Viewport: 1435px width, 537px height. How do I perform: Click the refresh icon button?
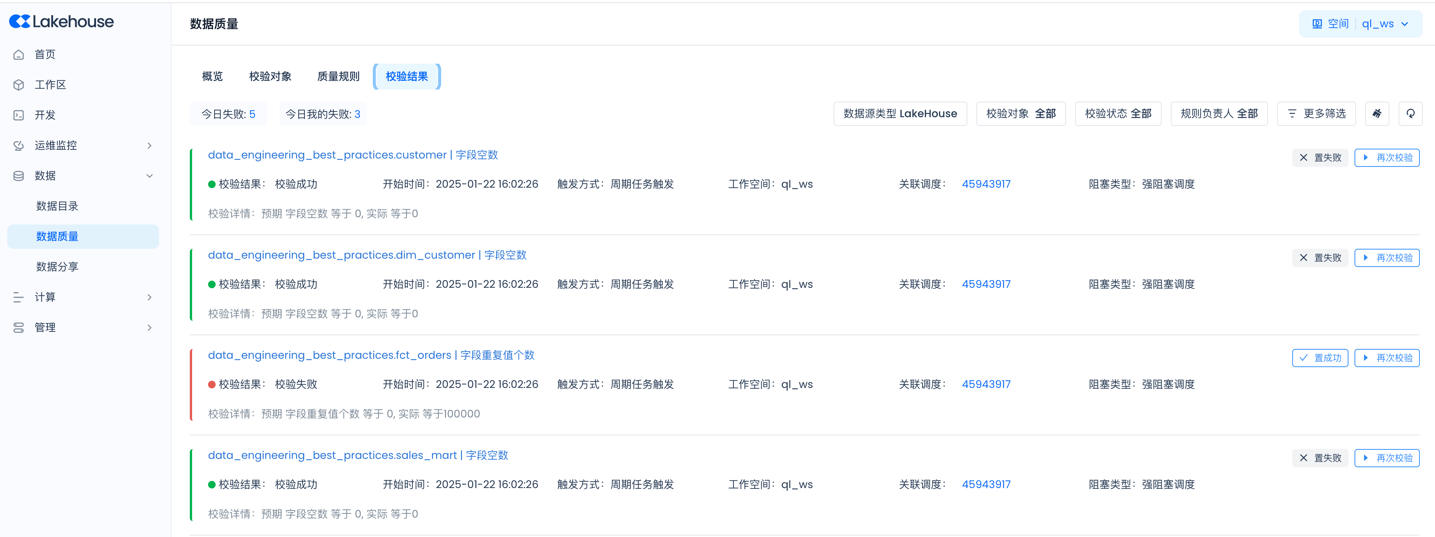click(x=1410, y=113)
